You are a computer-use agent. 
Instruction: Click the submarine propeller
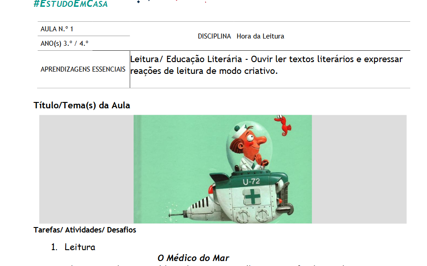click(170, 214)
